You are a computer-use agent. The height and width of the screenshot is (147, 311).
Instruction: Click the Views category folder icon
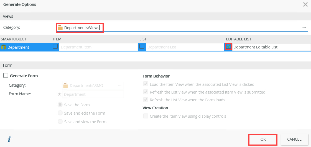[60, 28]
